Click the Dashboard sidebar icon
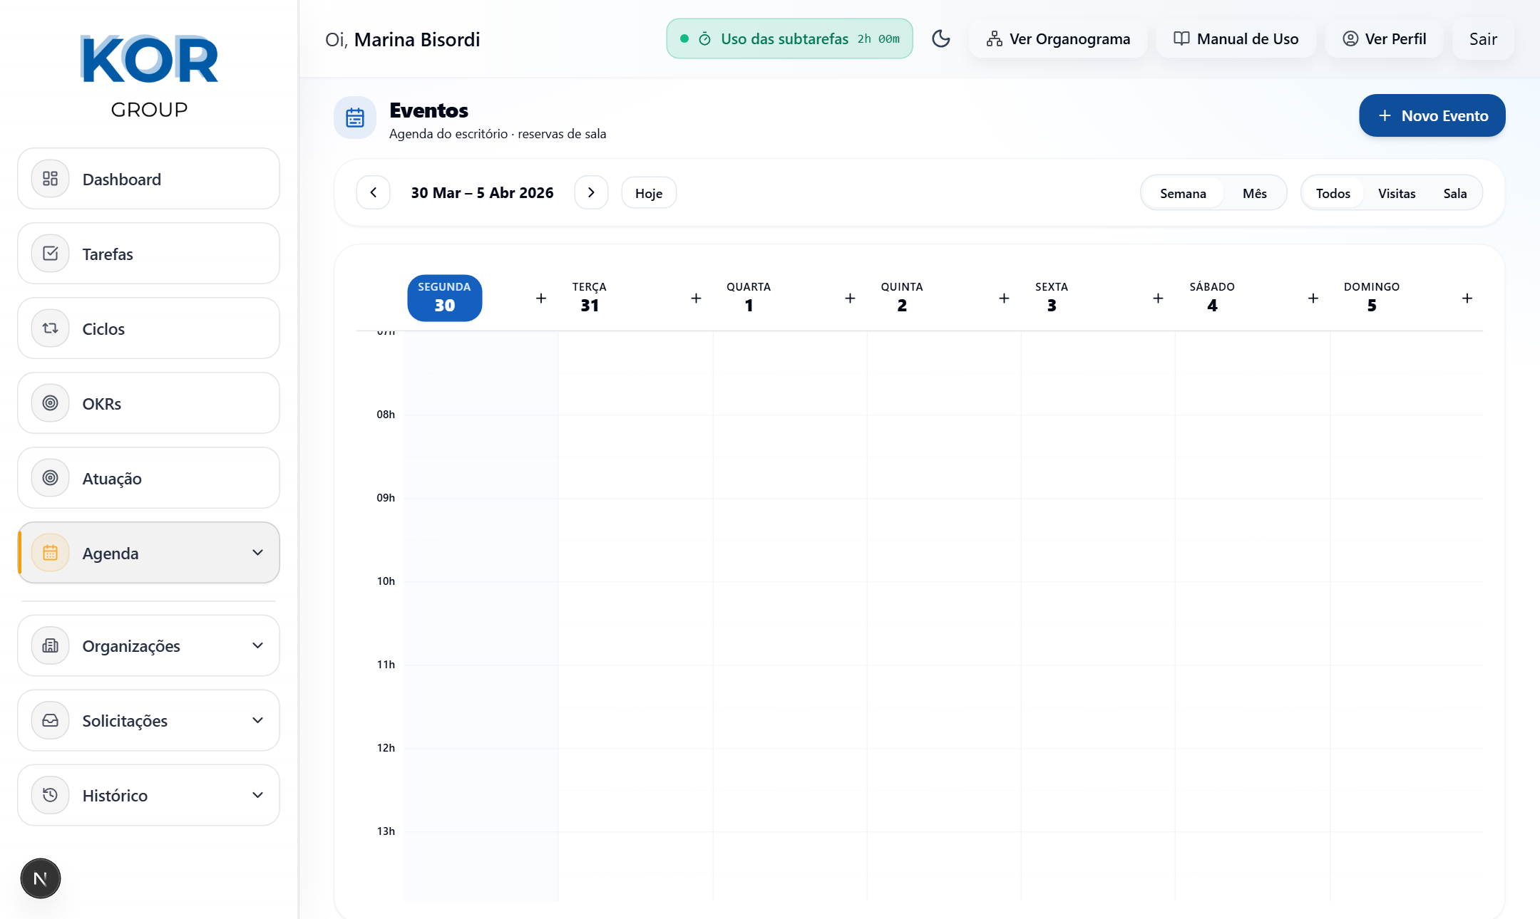This screenshot has width=1540, height=919. tap(50, 179)
